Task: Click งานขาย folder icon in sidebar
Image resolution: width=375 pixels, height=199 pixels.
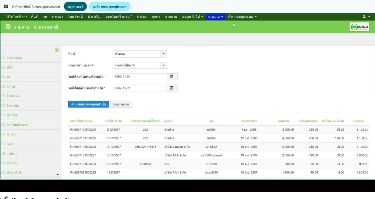Action: click(x=3, y=153)
